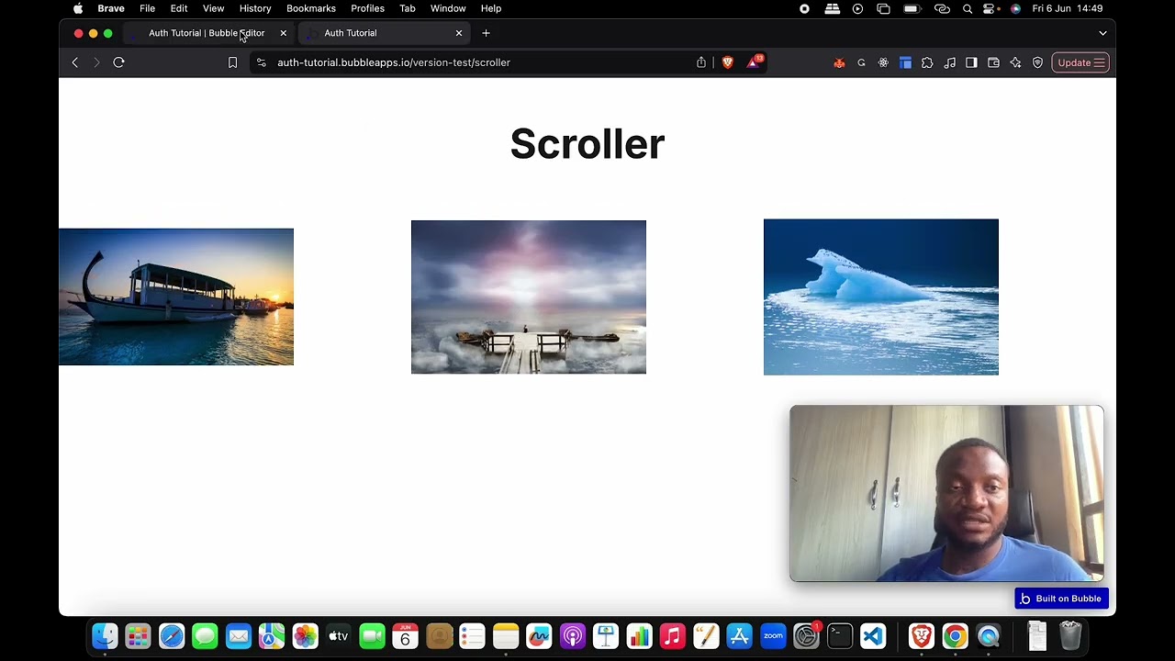Open the site settings icon in address bar
The height and width of the screenshot is (661, 1175).
(x=262, y=62)
